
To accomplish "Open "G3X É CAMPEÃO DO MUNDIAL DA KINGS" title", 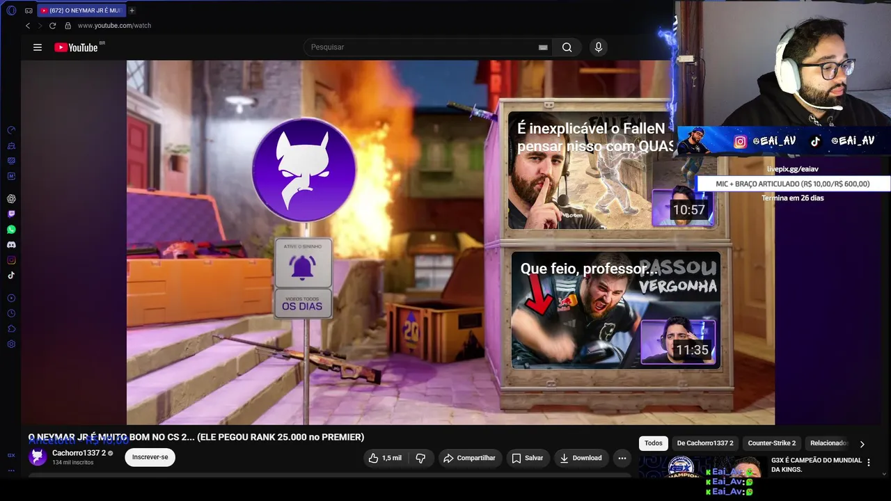I will point(817,465).
